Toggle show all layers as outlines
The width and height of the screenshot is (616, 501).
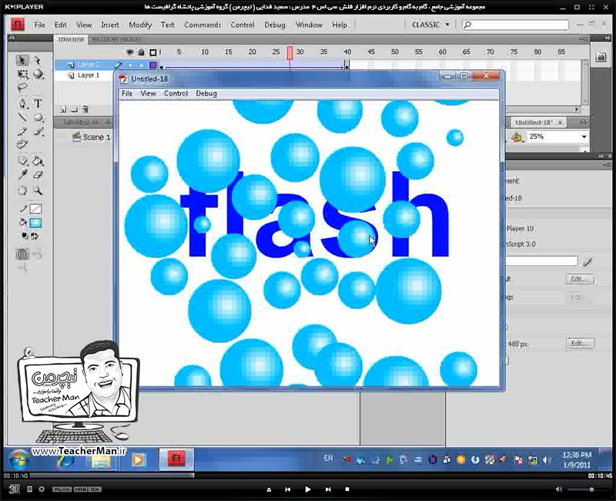click(153, 52)
